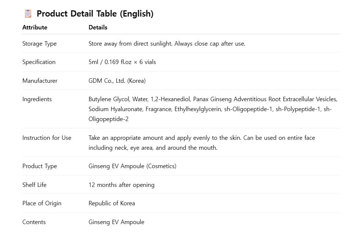This screenshot has width=360, height=234.
Task: Click the Attribute column header
Action: point(35,27)
